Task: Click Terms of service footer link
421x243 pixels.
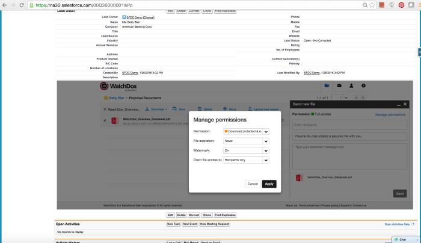Action: tap(309, 206)
